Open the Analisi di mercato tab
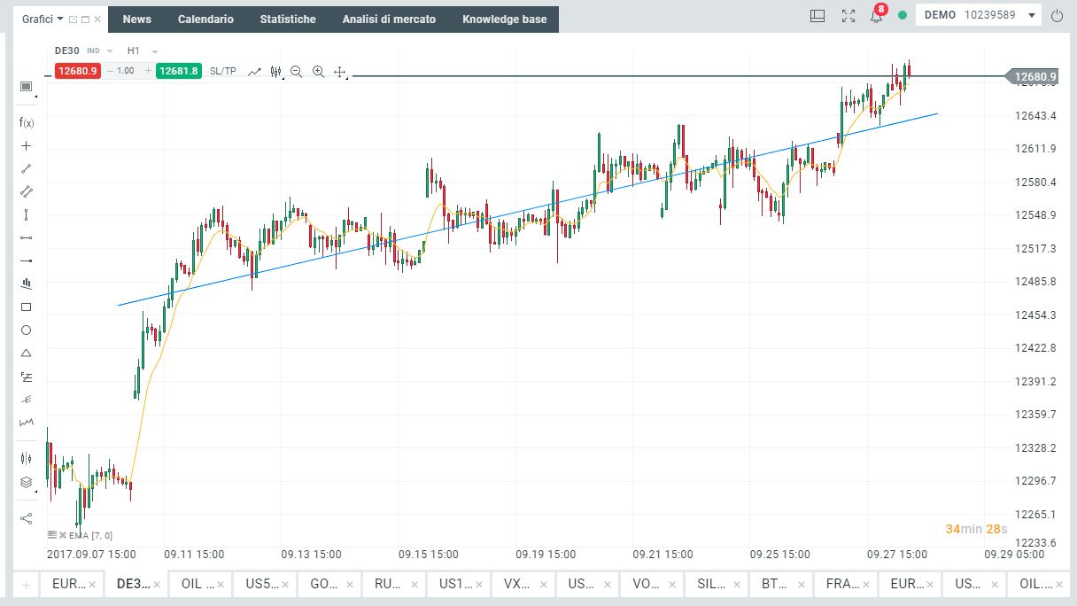This screenshot has height=606, width=1077. click(x=389, y=19)
